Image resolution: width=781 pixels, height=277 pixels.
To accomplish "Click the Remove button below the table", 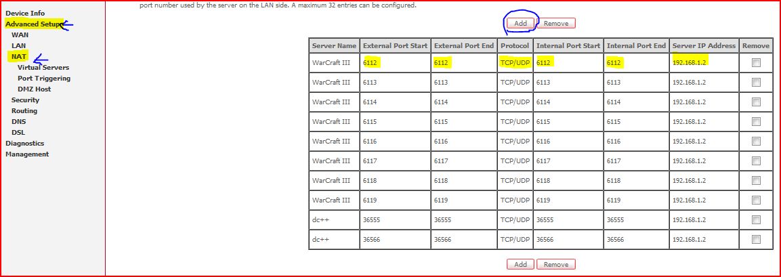I will tap(556, 265).
